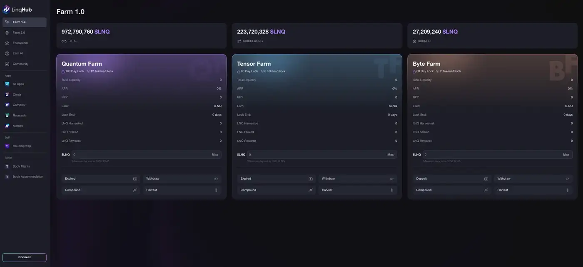583x267 pixels.
Task: Open Book Flights in Travel section
Action: (21, 166)
